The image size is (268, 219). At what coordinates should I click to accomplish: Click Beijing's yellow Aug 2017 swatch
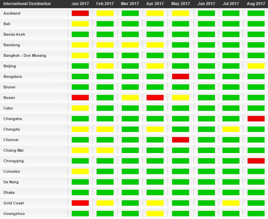click(256, 66)
